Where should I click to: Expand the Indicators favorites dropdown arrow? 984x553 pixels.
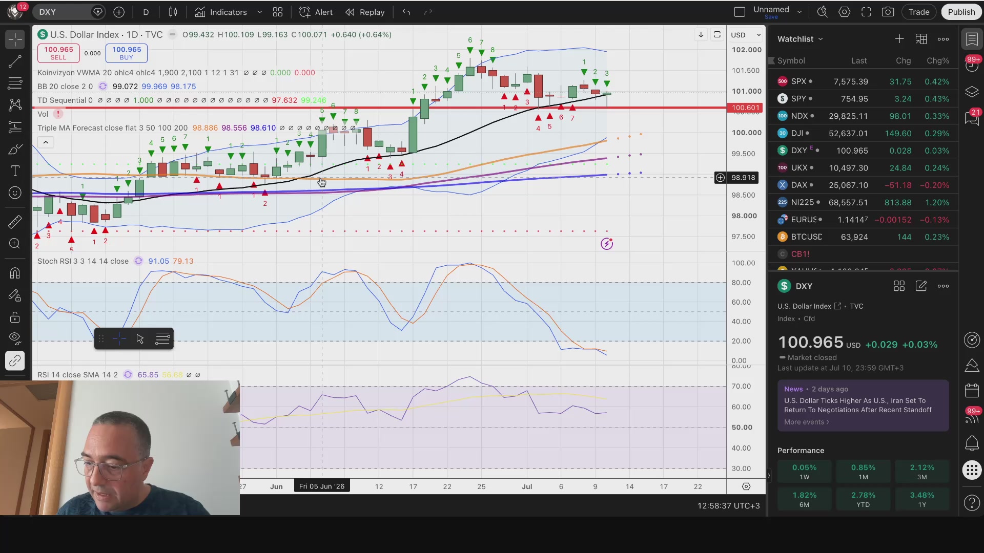point(259,12)
